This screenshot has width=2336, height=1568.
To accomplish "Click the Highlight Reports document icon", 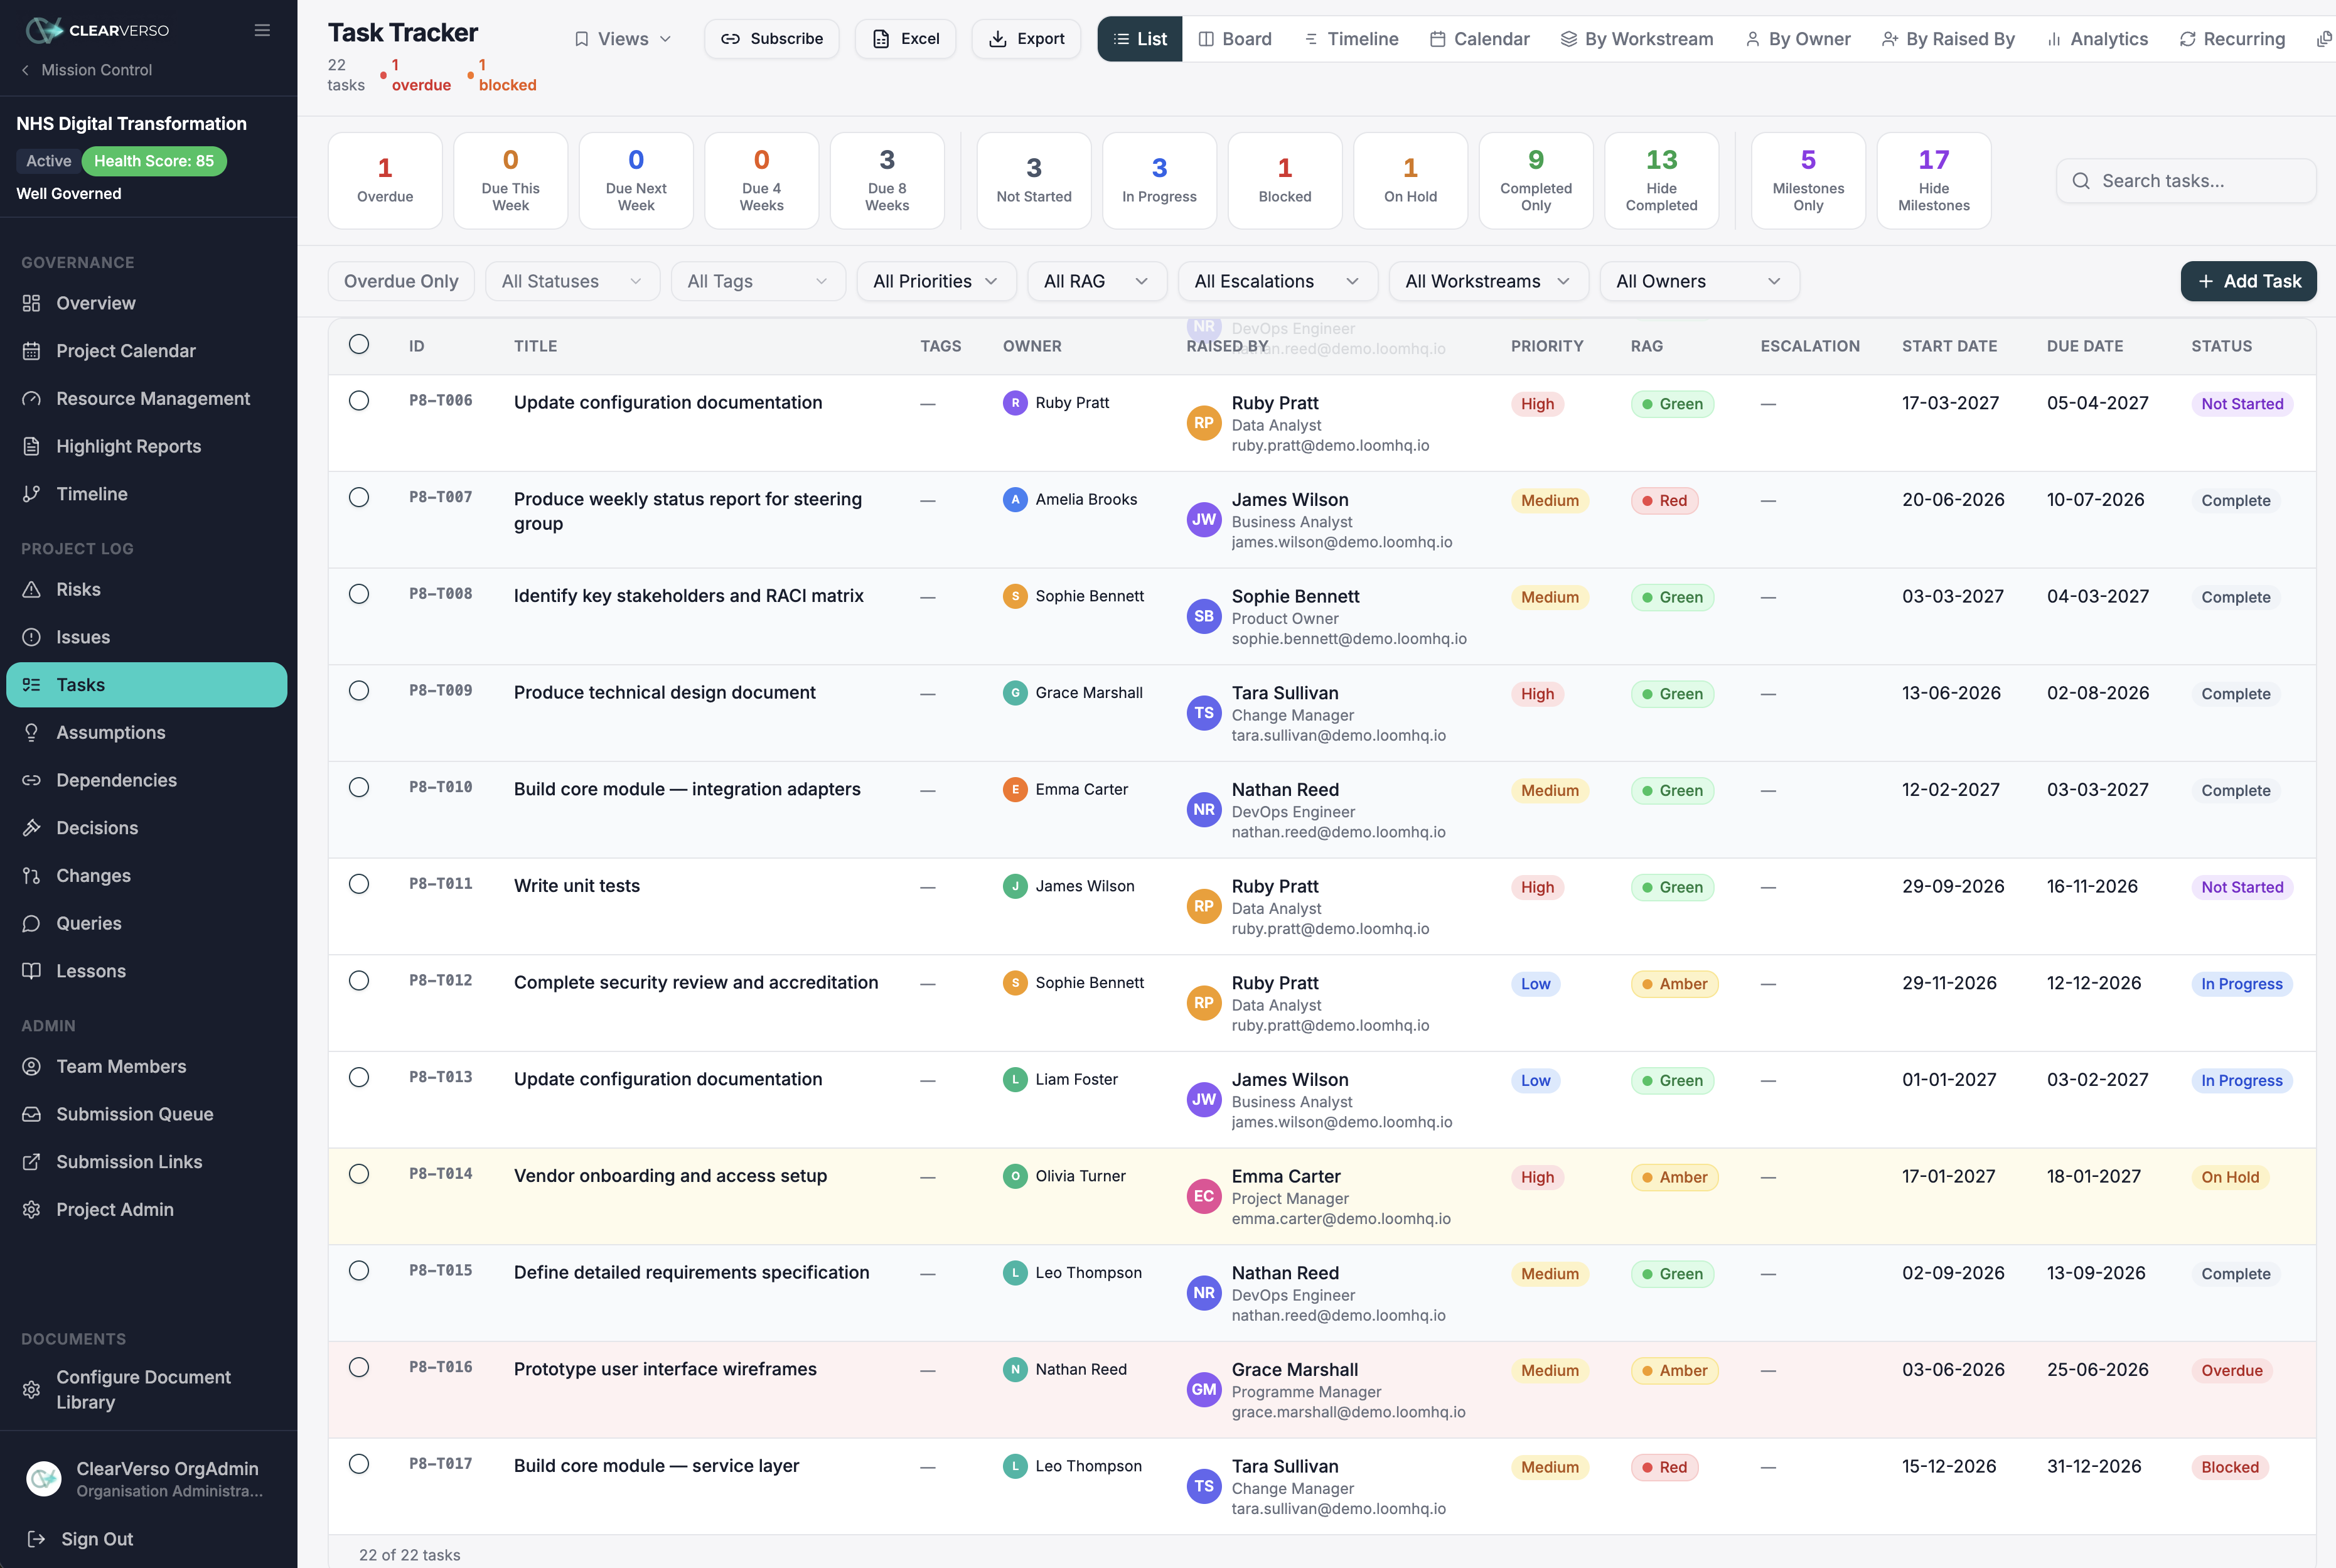I will (32, 446).
